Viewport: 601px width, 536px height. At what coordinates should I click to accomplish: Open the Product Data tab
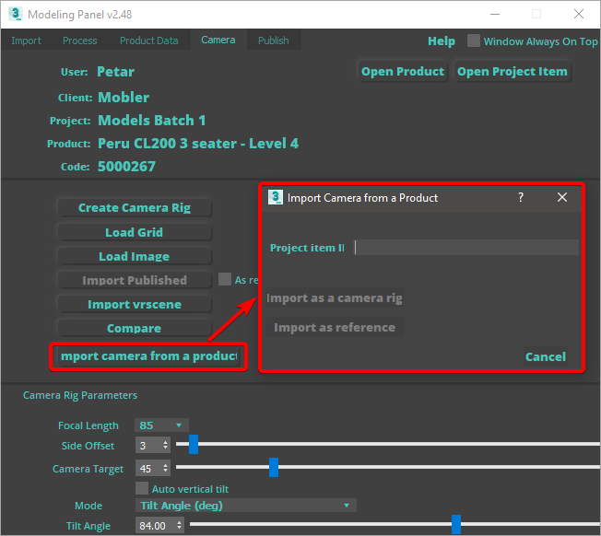tap(148, 41)
